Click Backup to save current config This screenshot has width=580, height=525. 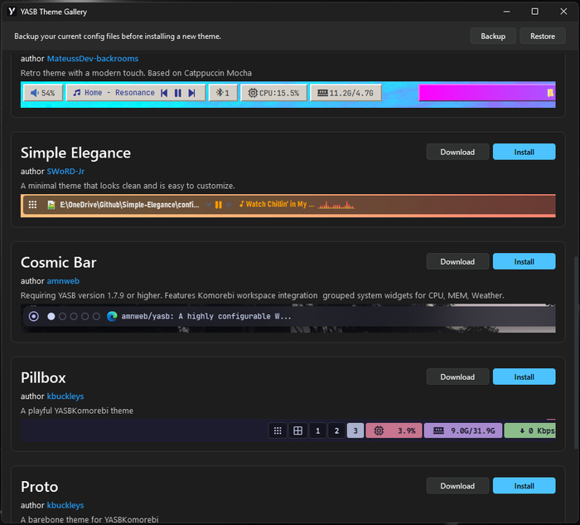[493, 36]
